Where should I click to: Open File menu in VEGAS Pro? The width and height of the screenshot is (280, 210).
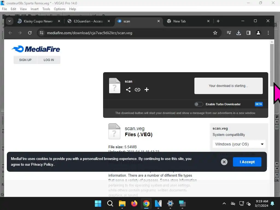4,9
